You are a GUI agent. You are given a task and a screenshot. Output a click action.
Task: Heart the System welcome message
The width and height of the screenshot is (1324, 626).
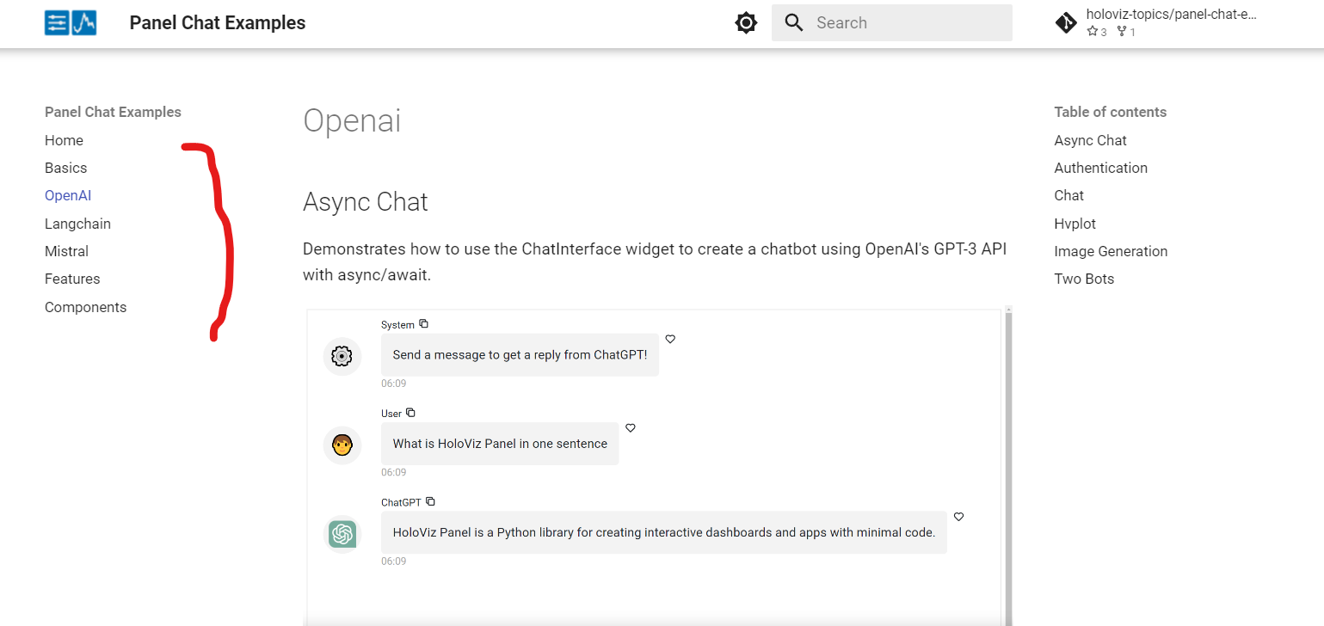click(x=670, y=339)
